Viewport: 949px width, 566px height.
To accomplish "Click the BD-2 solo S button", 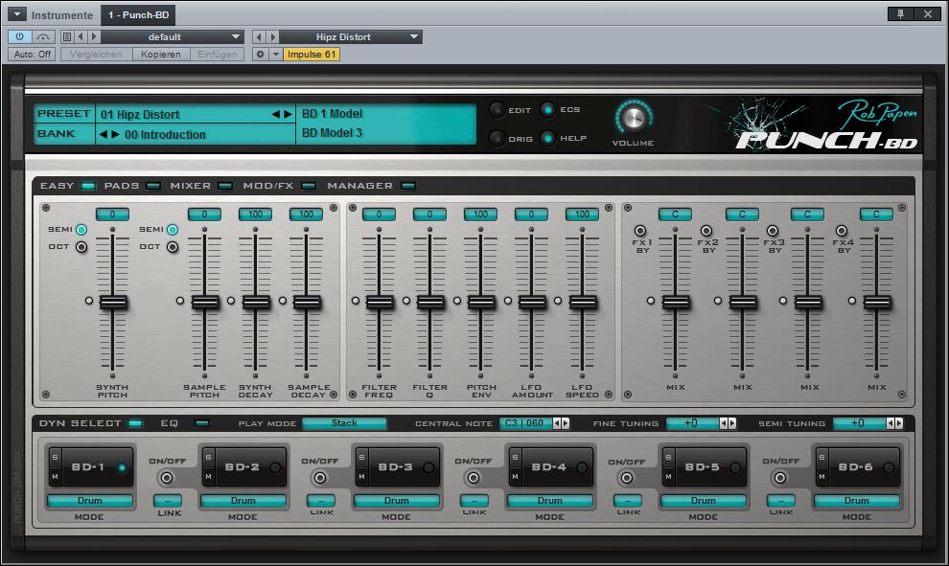I will (208, 457).
